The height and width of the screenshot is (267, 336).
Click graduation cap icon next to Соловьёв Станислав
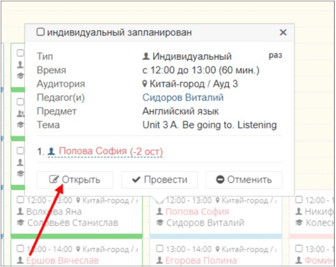click(x=20, y=223)
